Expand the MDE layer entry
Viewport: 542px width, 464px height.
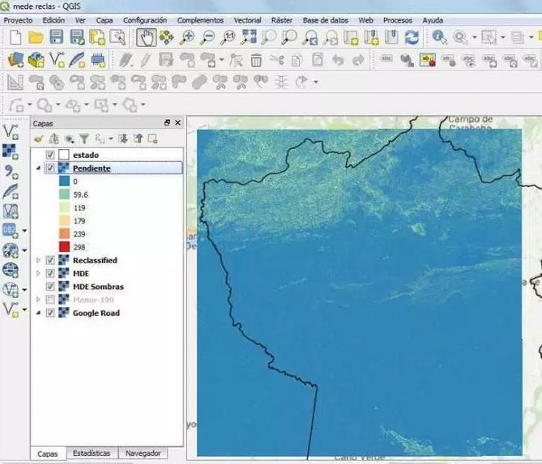pyautogui.click(x=39, y=274)
